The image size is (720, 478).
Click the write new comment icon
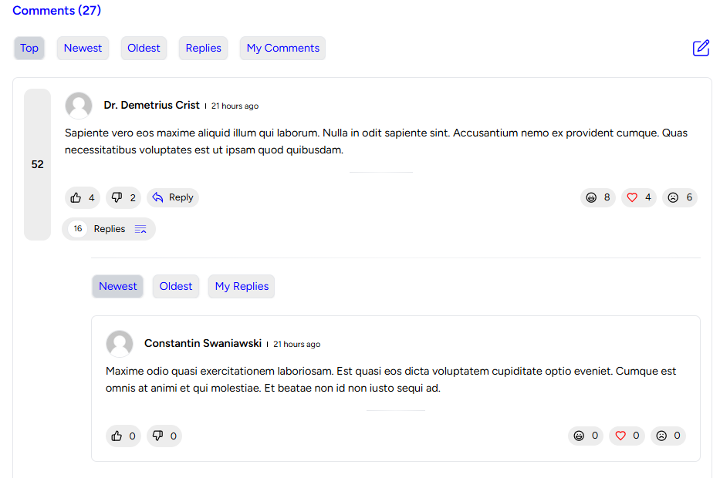(701, 48)
